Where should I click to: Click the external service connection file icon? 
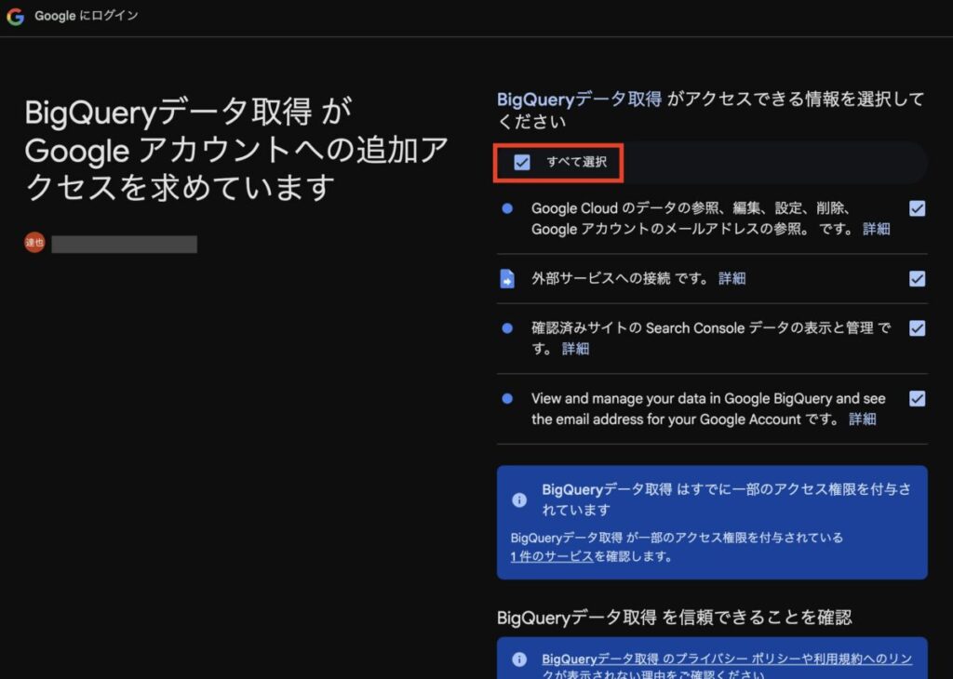pyautogui.click(x=507, y=279)
